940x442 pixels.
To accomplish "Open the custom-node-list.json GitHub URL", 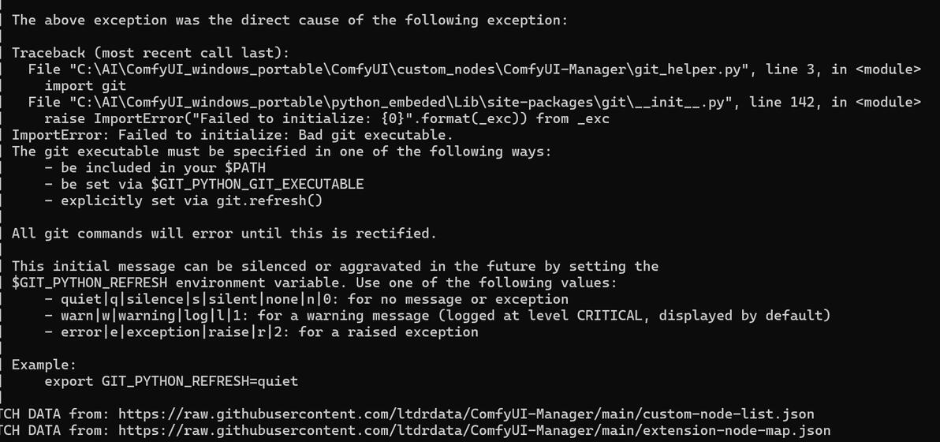I will 465,414.
